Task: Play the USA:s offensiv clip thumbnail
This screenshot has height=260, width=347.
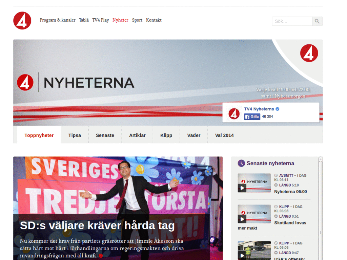Action: (254, 250)
